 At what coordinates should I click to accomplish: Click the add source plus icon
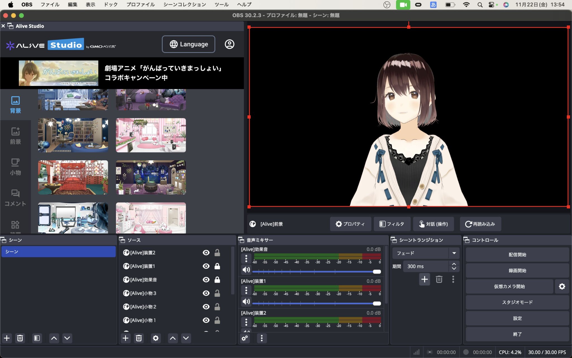coord(126,338)
